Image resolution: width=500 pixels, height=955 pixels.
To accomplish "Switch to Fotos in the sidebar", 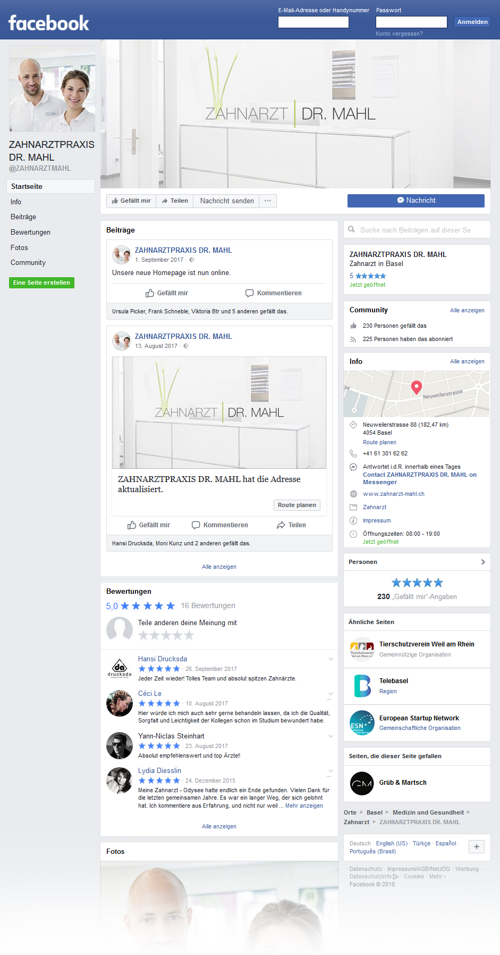I will point(19,248).
